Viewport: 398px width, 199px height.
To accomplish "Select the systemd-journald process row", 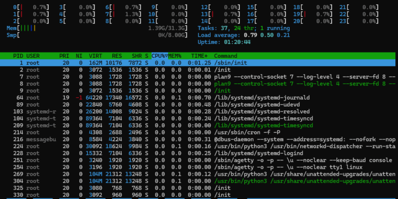I will [x=198, y=98].
